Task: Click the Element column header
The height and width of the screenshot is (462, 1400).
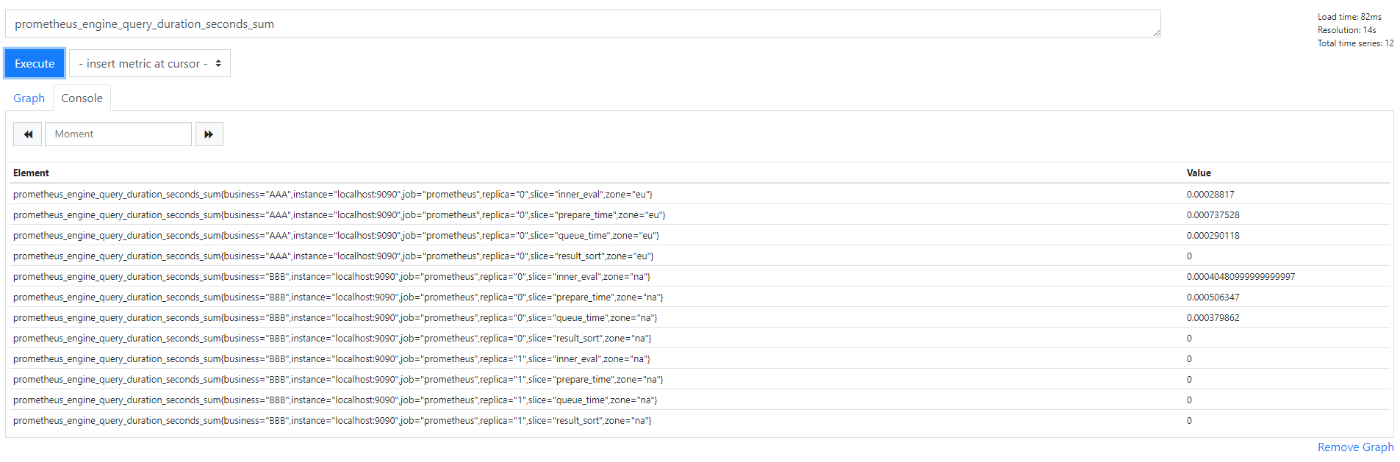Action: click(31, 173)
